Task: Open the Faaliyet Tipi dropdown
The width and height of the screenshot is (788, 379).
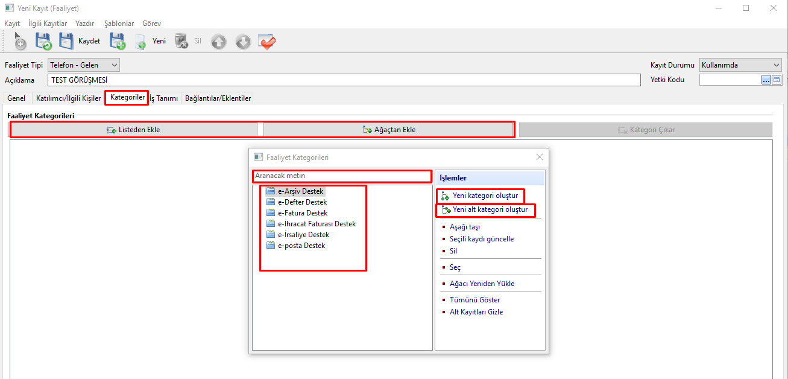Action: pos(83,65)
